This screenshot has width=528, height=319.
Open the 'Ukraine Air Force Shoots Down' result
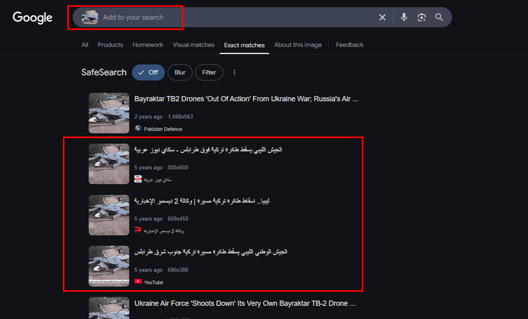point(245,303)
